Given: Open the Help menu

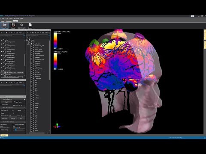Looking at the screenshot, I should pyautogui.click(x=22, y=19).
